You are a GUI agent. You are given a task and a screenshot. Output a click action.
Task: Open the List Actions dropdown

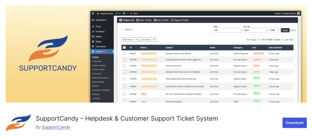tap(148, 40)
